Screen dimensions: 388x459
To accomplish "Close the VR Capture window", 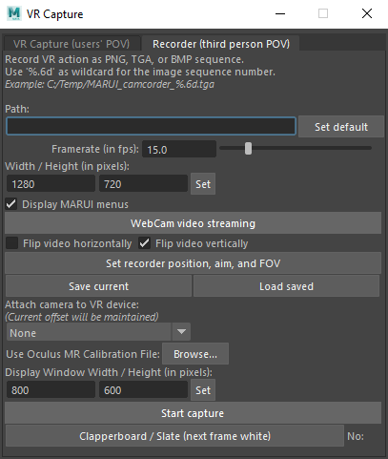I will click(x=367, y=13).
